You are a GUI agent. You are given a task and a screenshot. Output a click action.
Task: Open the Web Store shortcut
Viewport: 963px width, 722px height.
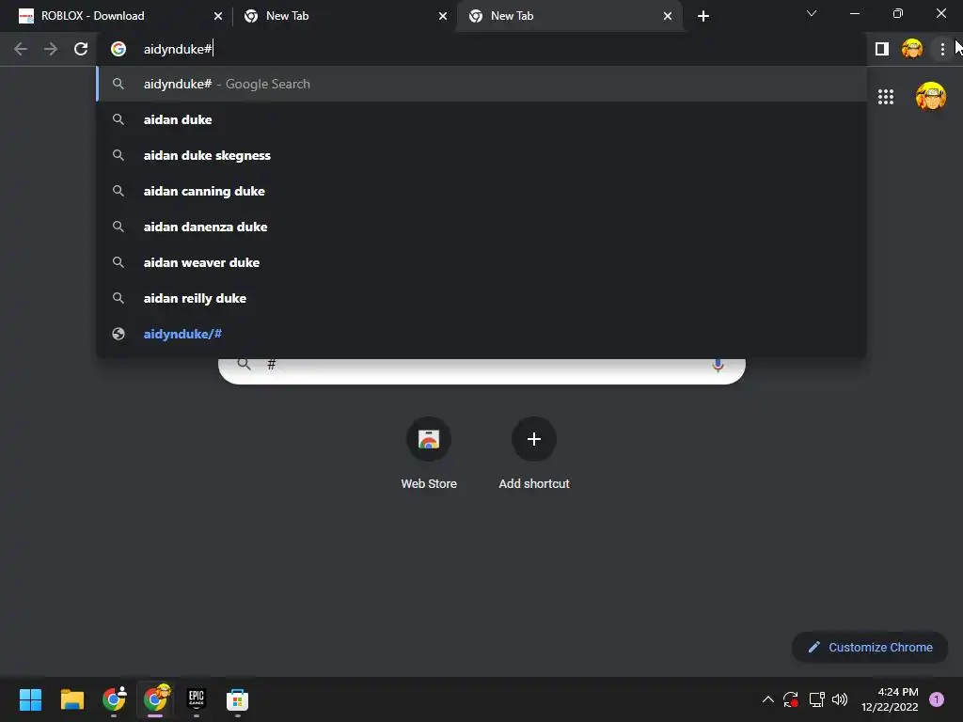coord(429,453)
